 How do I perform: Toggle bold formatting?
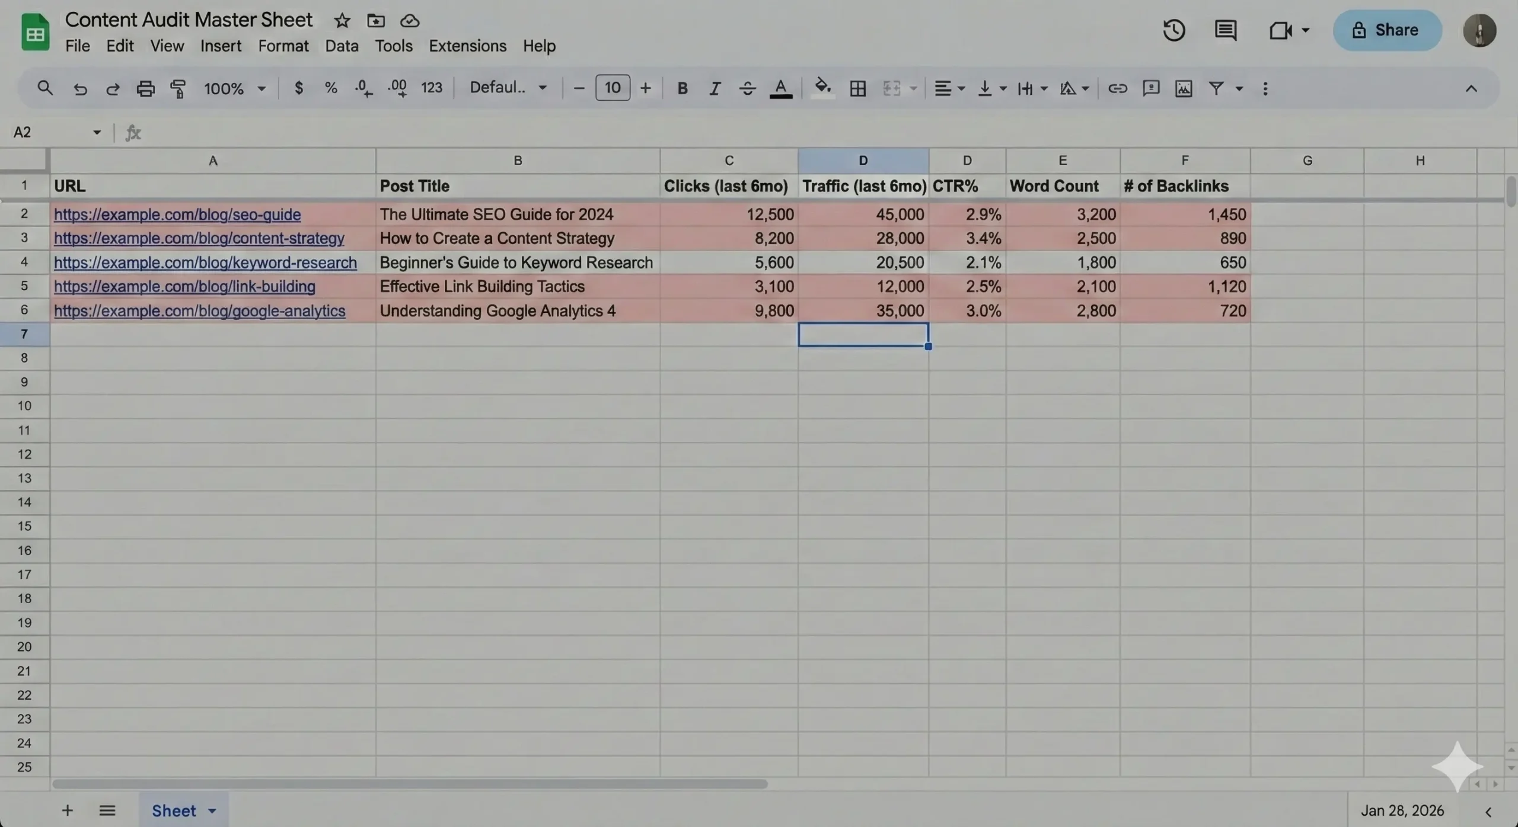(682, 88)
